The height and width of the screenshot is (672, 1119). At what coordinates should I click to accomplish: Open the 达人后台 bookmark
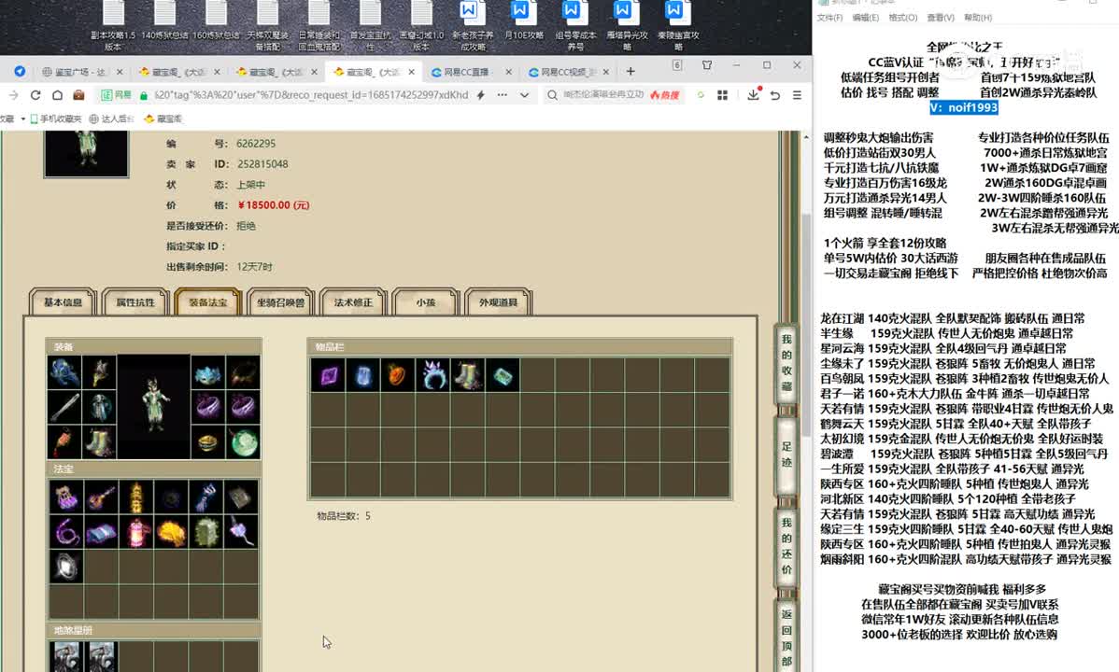(x=111, y=119)
